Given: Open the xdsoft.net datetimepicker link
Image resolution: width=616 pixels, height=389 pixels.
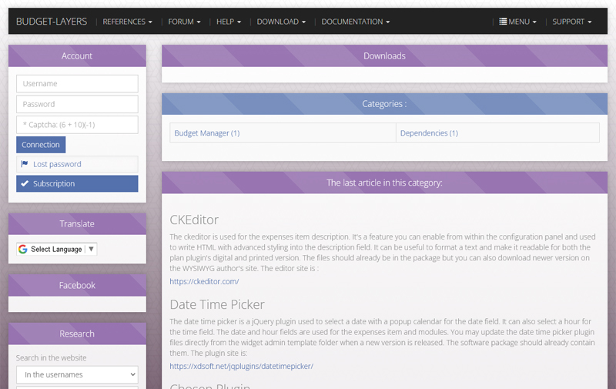Looking at the screenshot, I should tap(241, 366).
